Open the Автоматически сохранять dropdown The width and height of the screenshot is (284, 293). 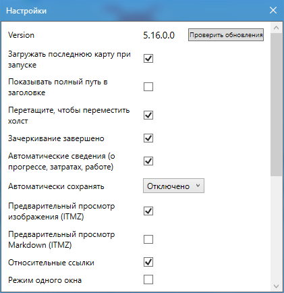coord(173,186)
